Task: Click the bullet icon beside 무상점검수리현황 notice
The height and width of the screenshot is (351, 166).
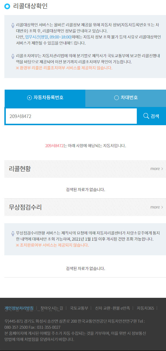Action: pyautogui.click(x=13, y=234)
